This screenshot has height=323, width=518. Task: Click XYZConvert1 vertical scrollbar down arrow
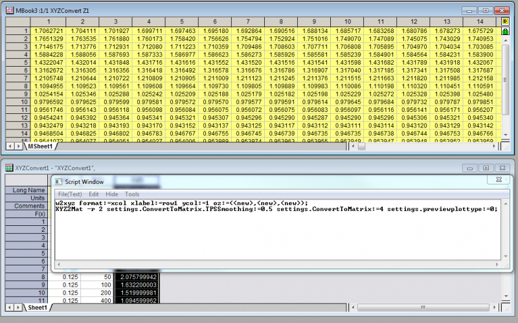506,296
